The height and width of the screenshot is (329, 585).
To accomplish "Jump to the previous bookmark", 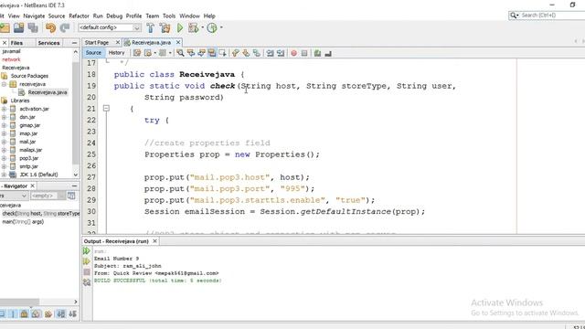I will pos(236,53).
